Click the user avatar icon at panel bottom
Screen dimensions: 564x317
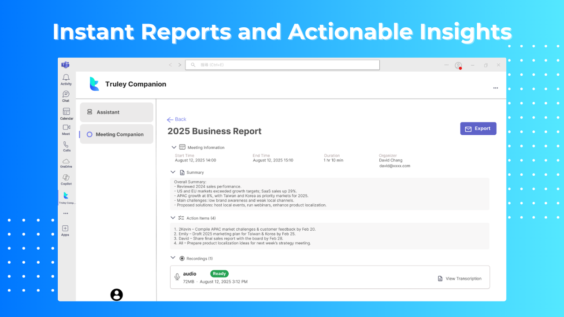point(117,295)
